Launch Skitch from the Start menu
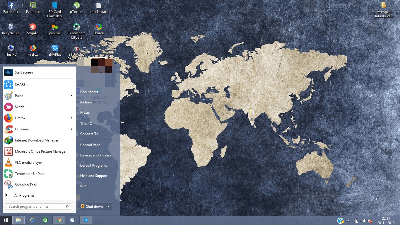Screen dimensions: 400x225 [x=39, y=107]
